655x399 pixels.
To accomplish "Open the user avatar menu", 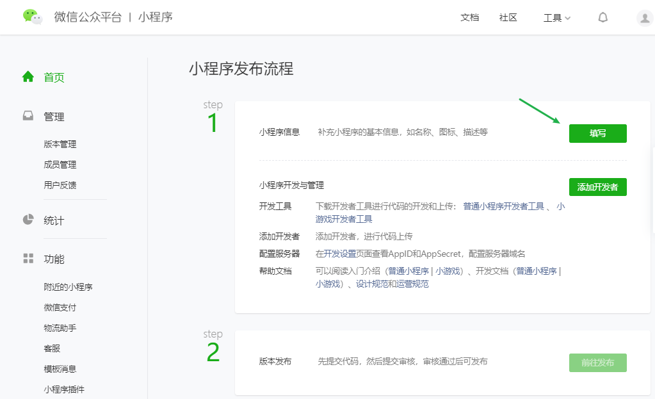I will click(x=645, y=18).
